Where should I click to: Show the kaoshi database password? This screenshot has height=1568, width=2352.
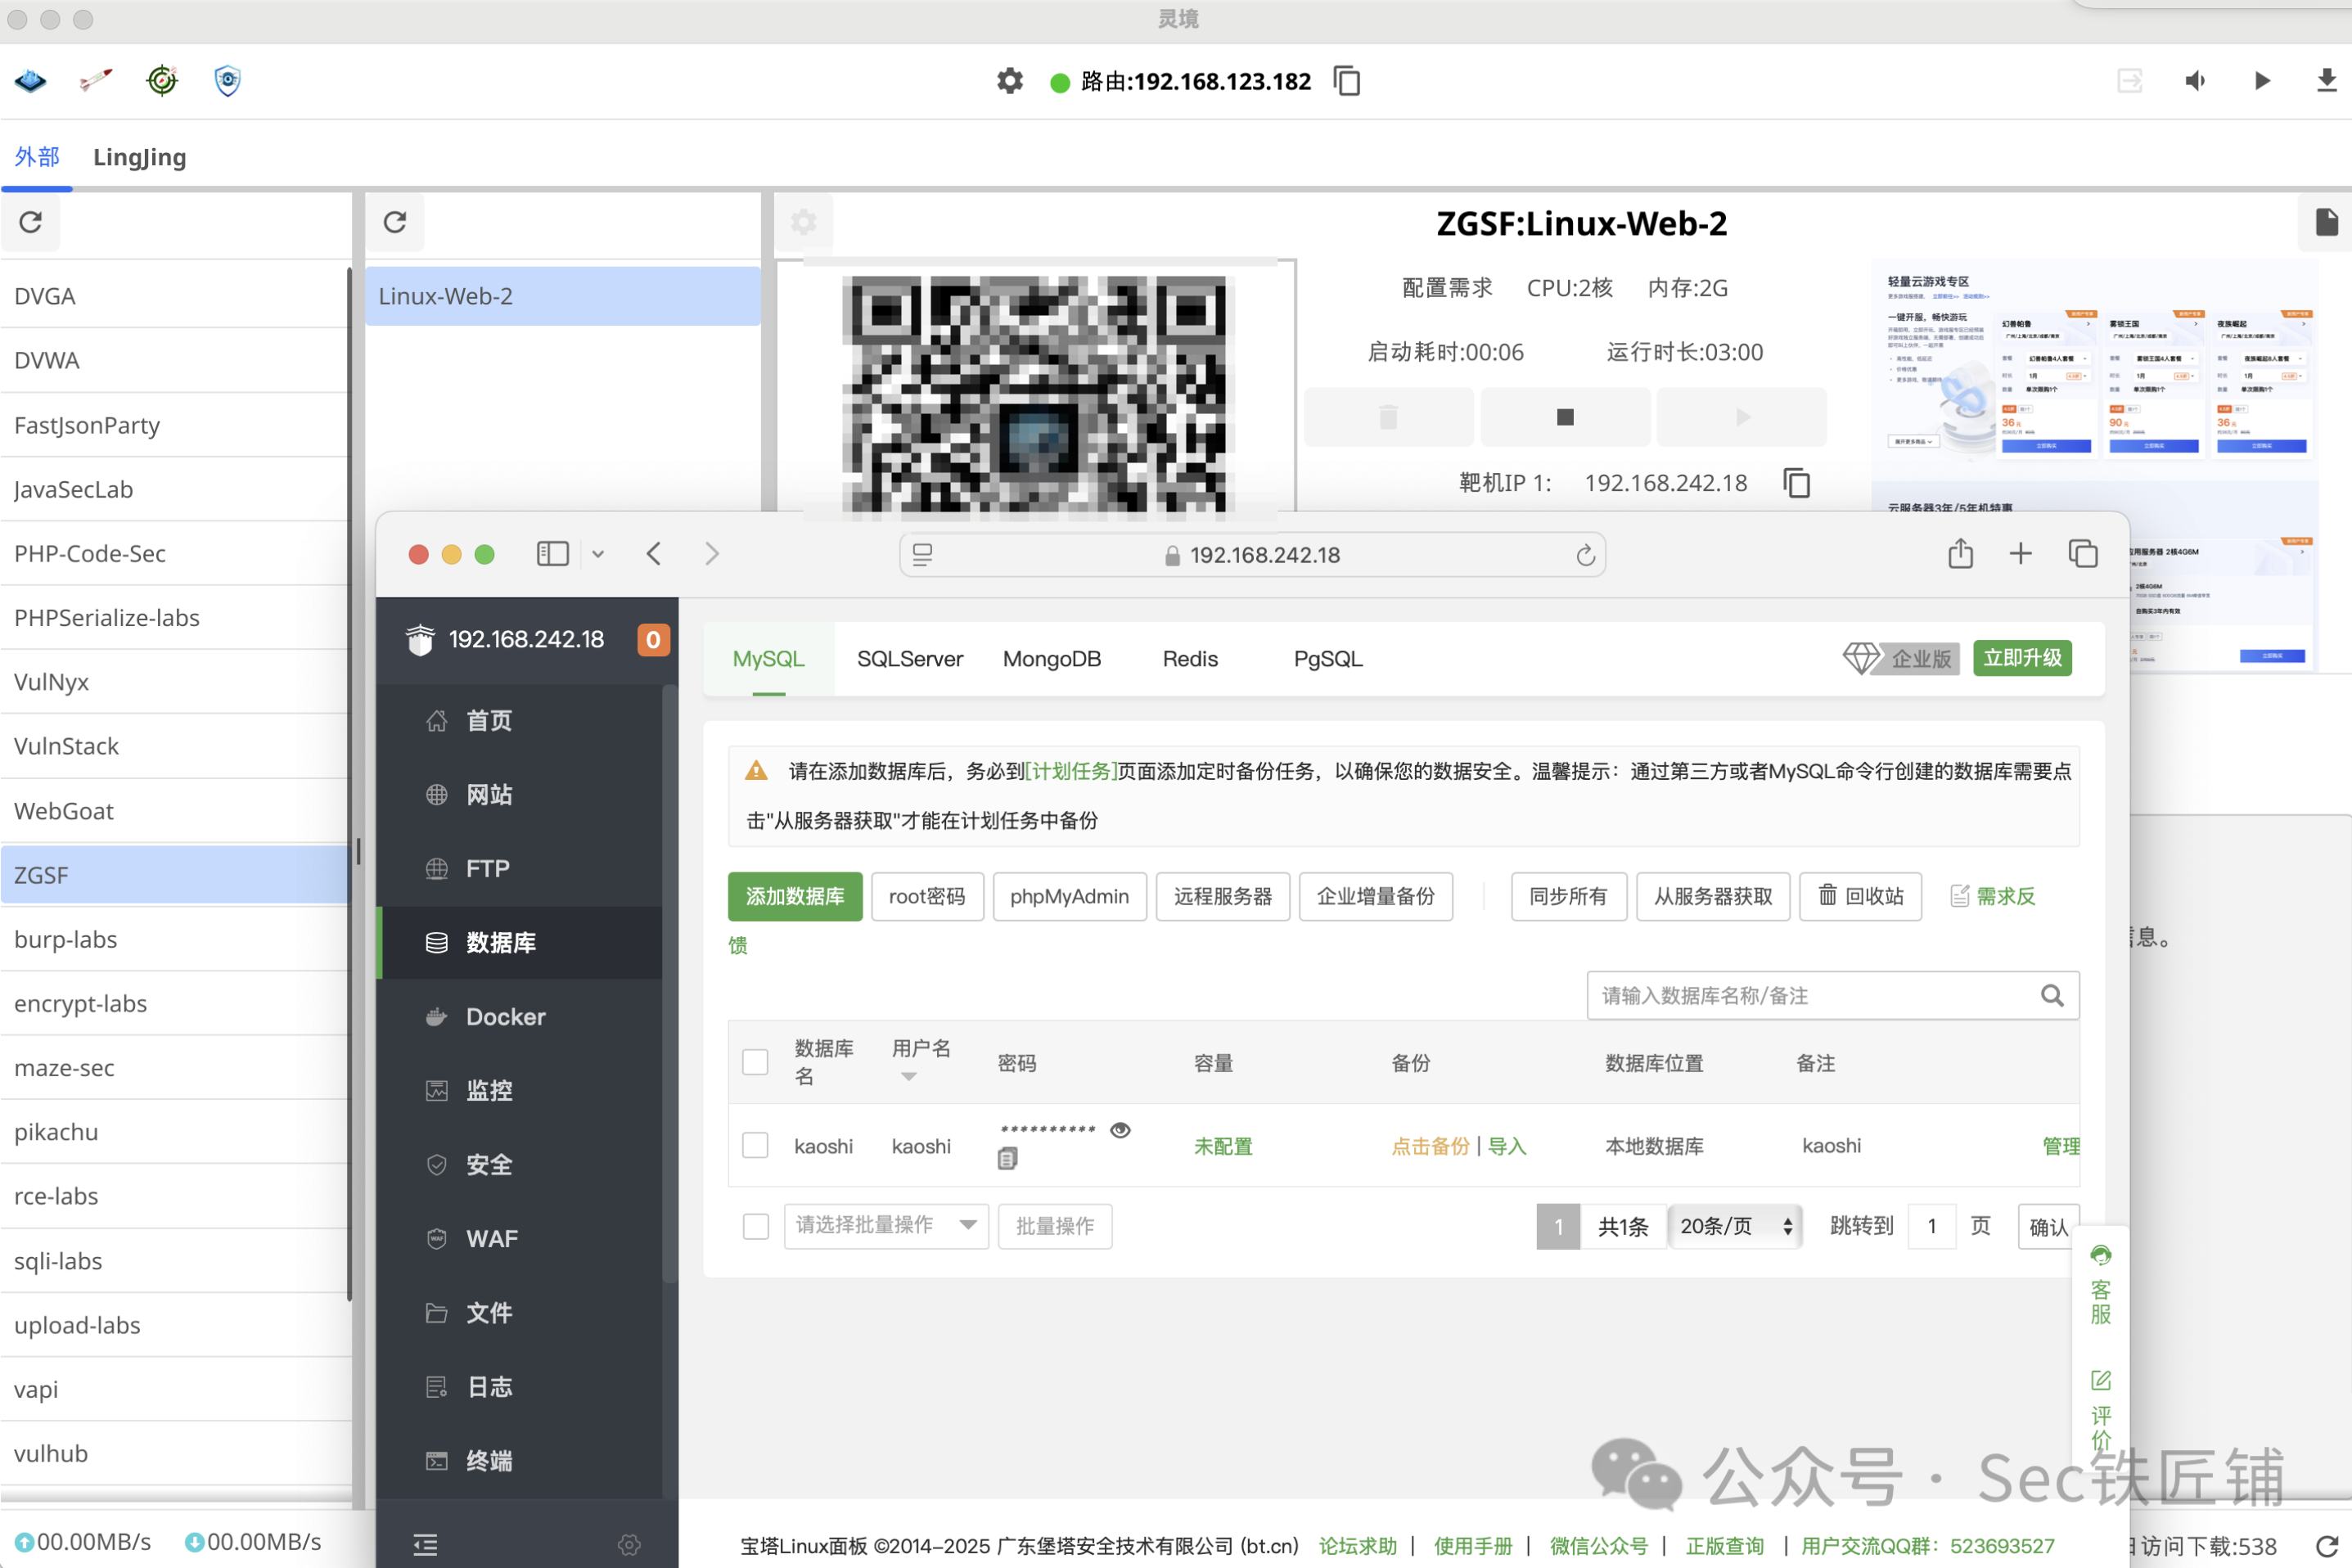coord(1120,1130)
